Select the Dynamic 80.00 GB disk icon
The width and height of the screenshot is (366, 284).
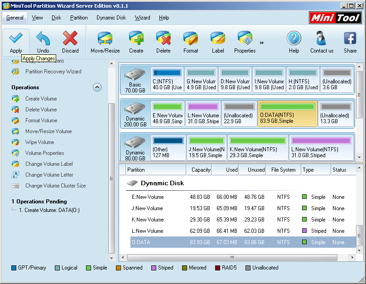click(135, 143)
